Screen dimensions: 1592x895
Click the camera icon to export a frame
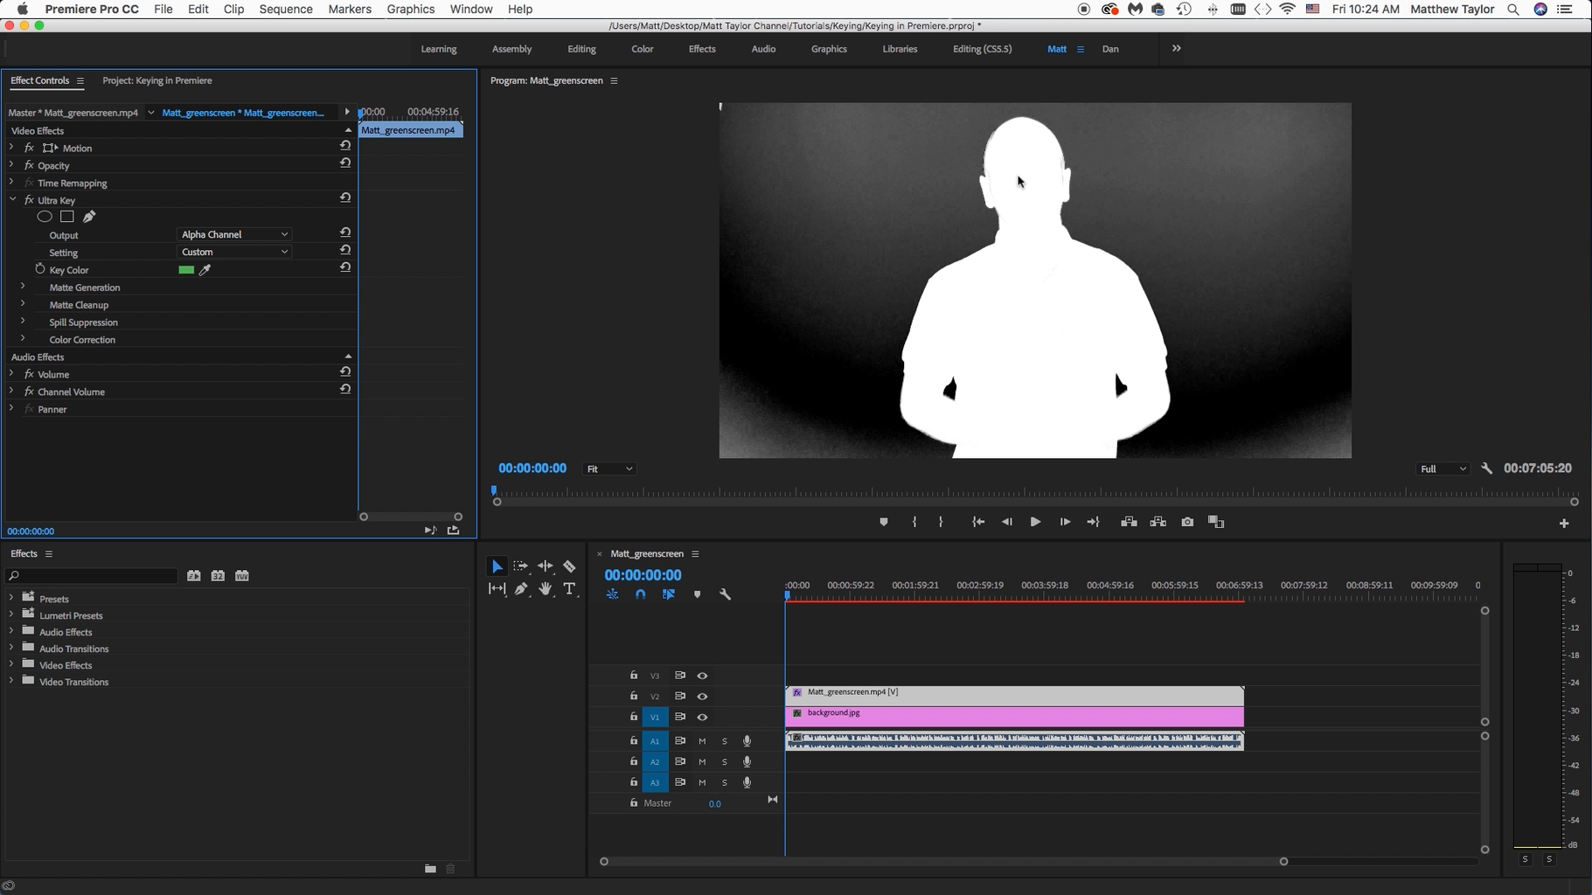click(1187, 522)
